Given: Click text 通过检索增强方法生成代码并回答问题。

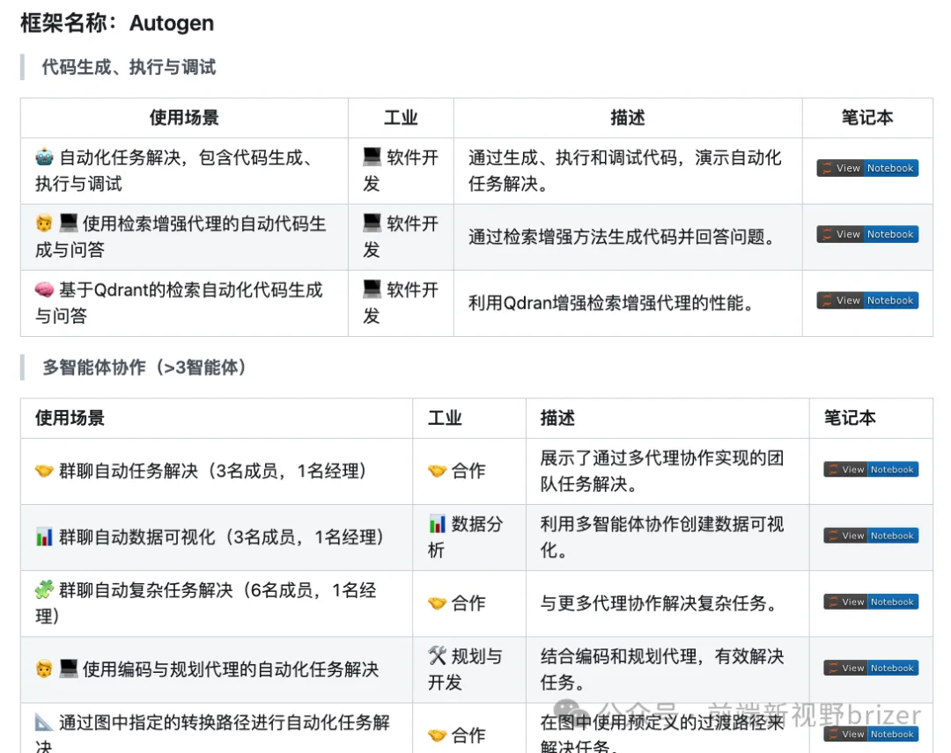Looking at the screenshot, I should pyautogui.click(x=624, y=237).
